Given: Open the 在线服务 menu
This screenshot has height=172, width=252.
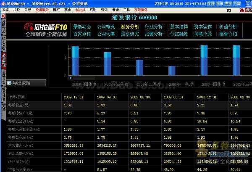Looking at the screenshot, I should click(x=141, y=10).
